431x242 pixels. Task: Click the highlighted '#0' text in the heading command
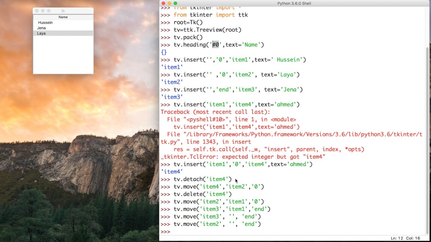(x=215, y=44)
